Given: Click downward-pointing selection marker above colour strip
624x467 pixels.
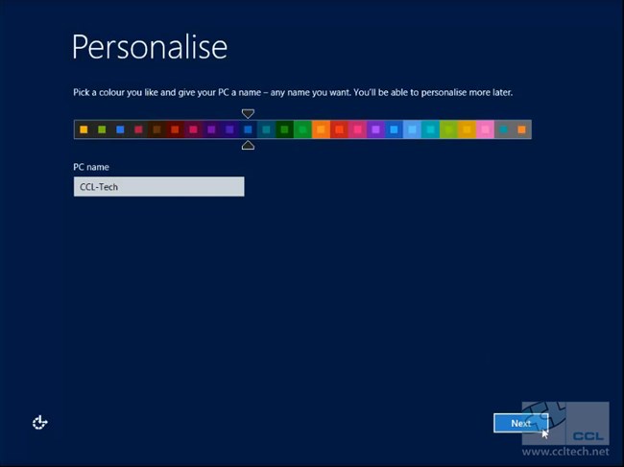Looking at the screenshot, I should 248,114.
